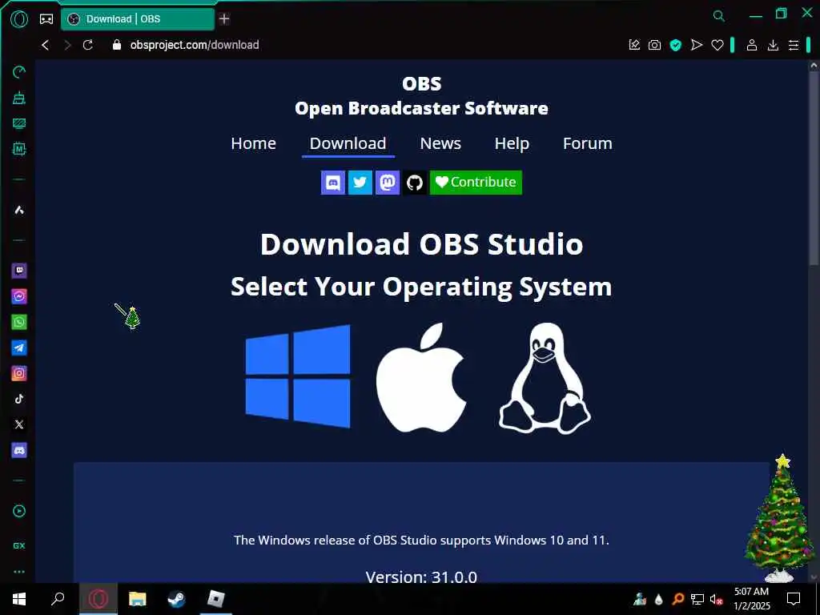This screenshot has height=615, width=820.
Task: Open Instagram in the sidebar
Action: tap(19, 373)
